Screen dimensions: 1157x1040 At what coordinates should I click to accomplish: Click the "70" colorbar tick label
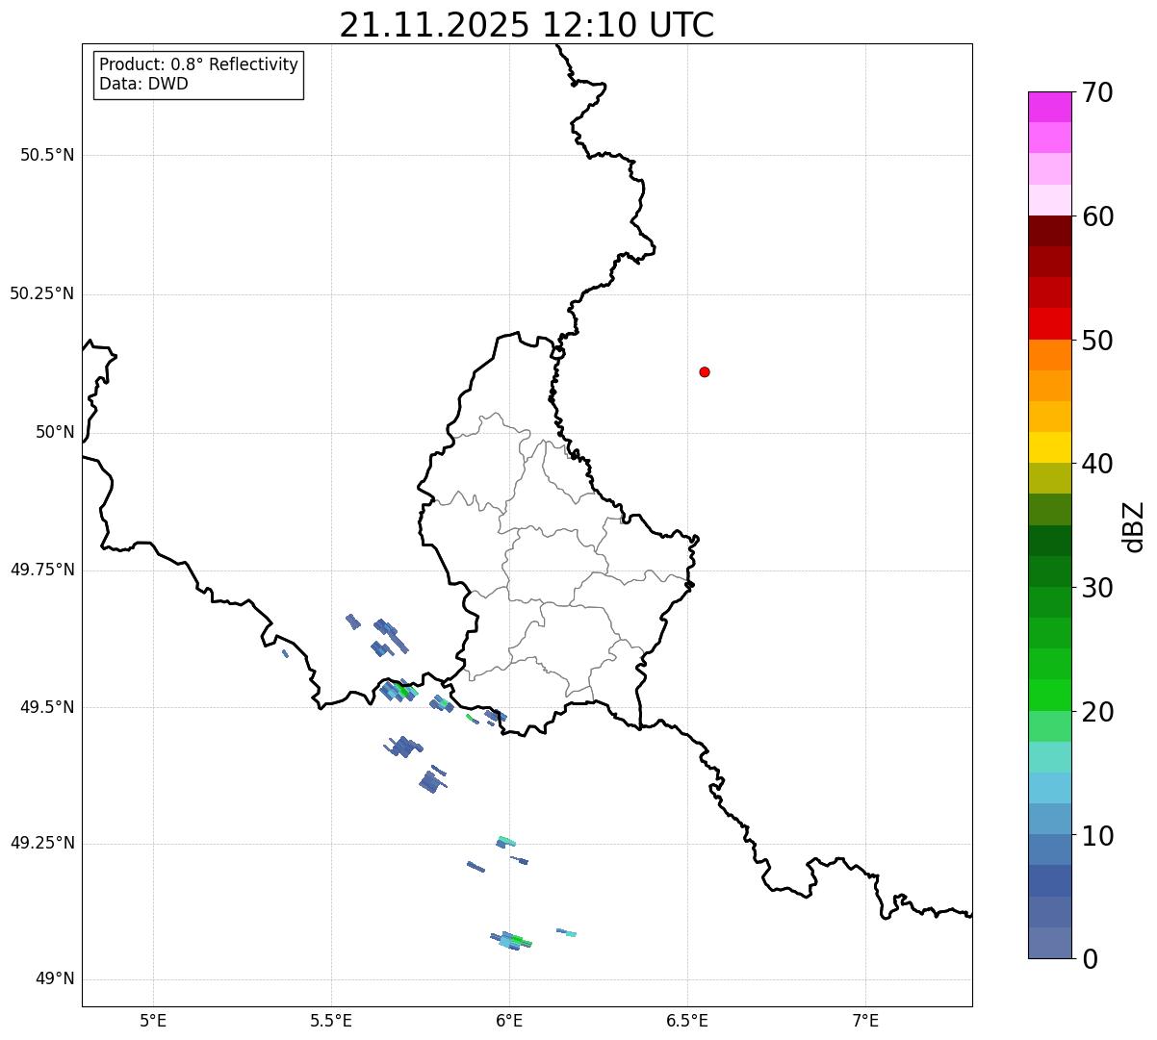[1097, 93]
